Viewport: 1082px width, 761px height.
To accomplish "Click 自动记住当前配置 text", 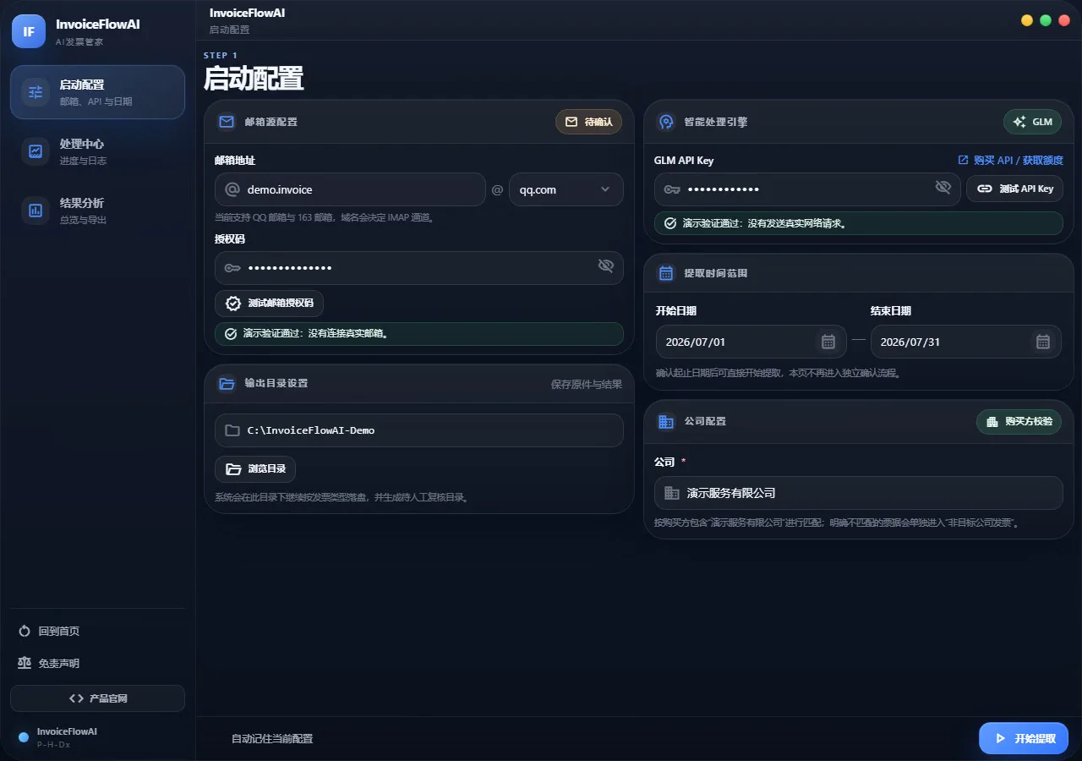I will (x=272, y=739).
